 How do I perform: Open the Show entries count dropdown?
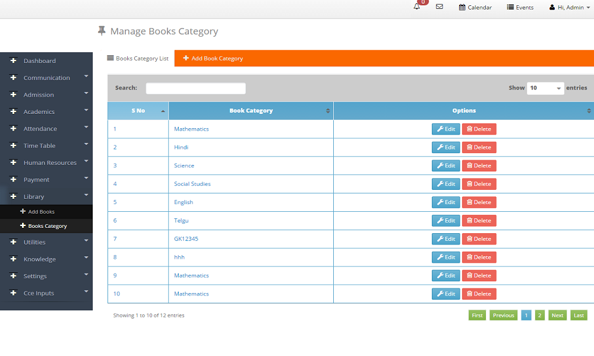(x=545, y=88)
